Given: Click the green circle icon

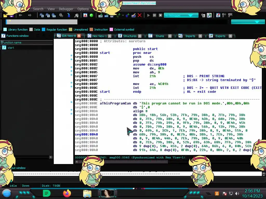Looking at the screenshot, I should (91, 15).
